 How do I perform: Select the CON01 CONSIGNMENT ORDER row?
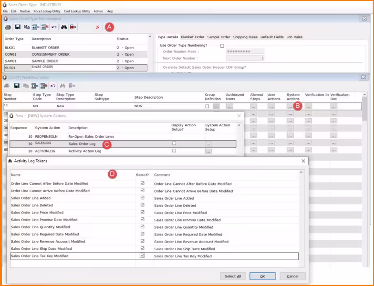[75, 54]
